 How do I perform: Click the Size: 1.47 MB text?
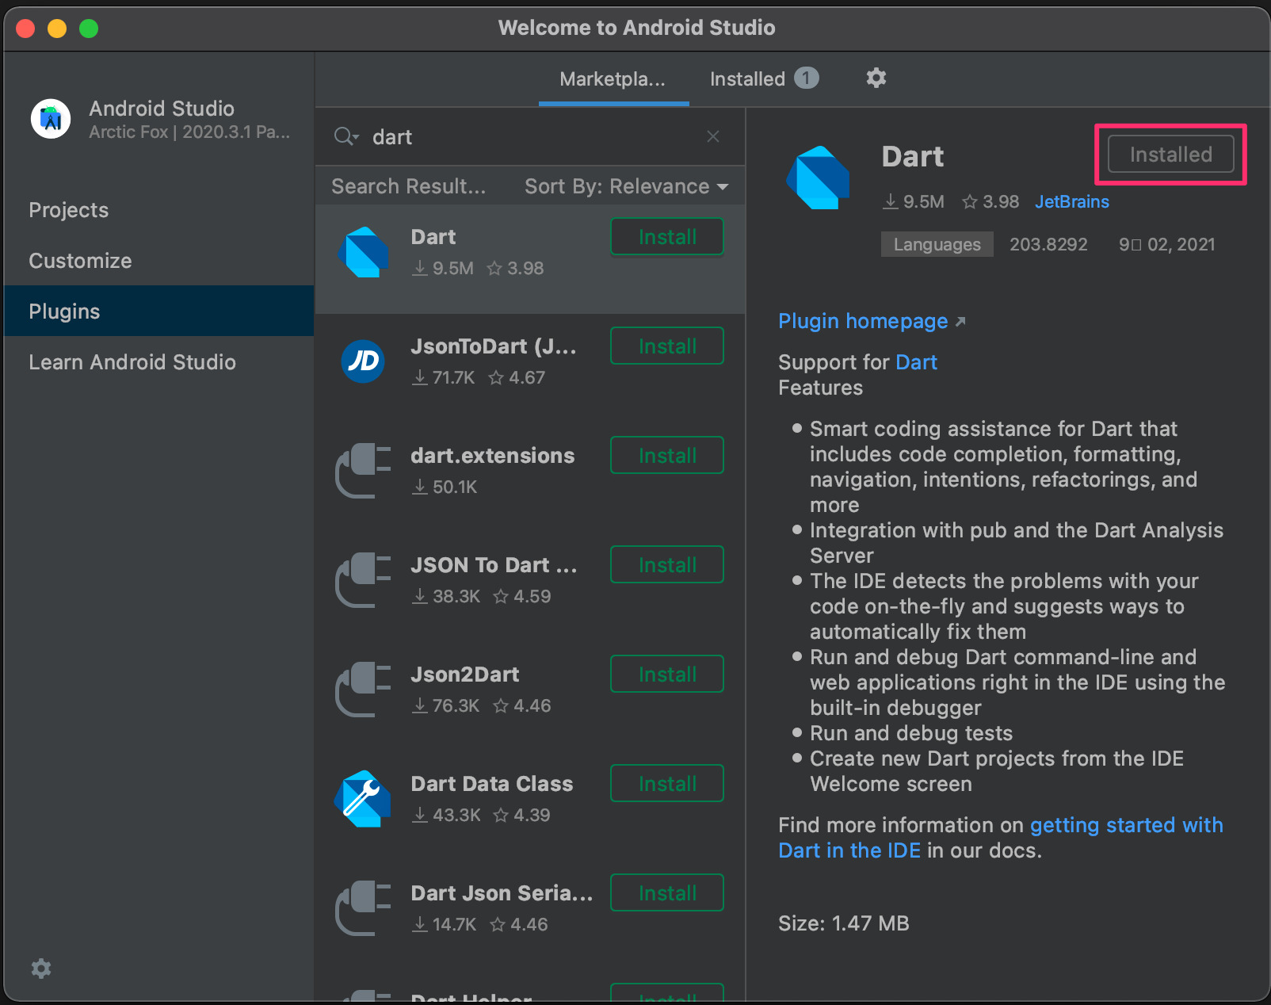[843, 923]
